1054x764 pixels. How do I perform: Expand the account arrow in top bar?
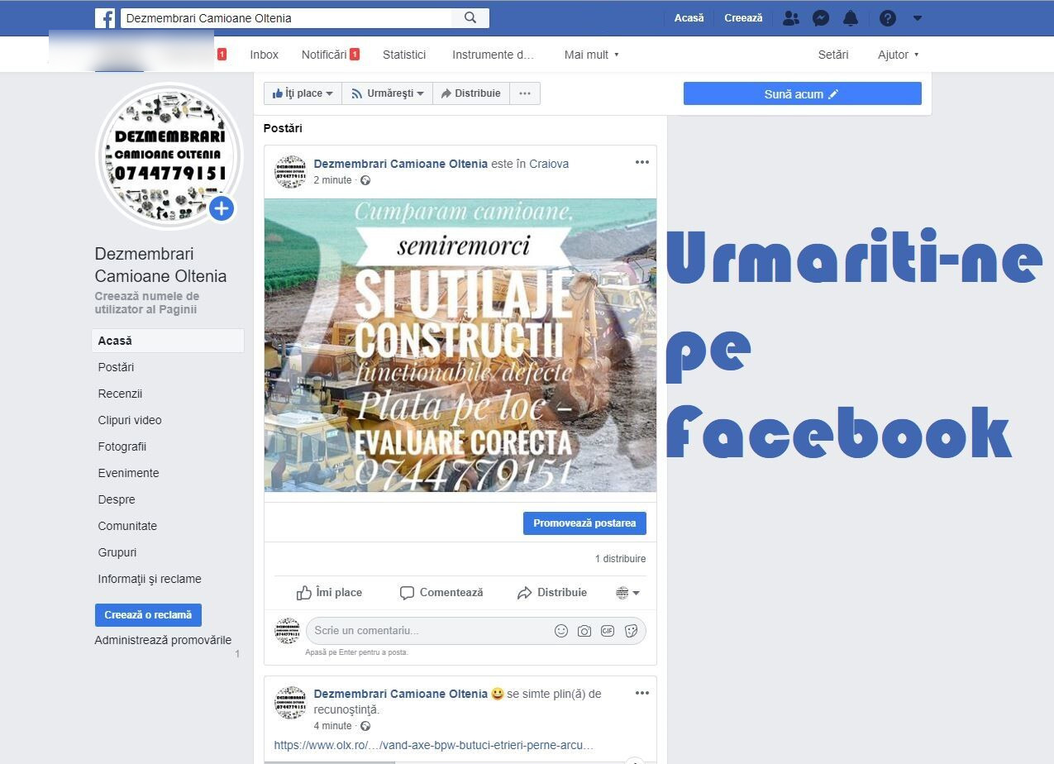pos(918,18)
